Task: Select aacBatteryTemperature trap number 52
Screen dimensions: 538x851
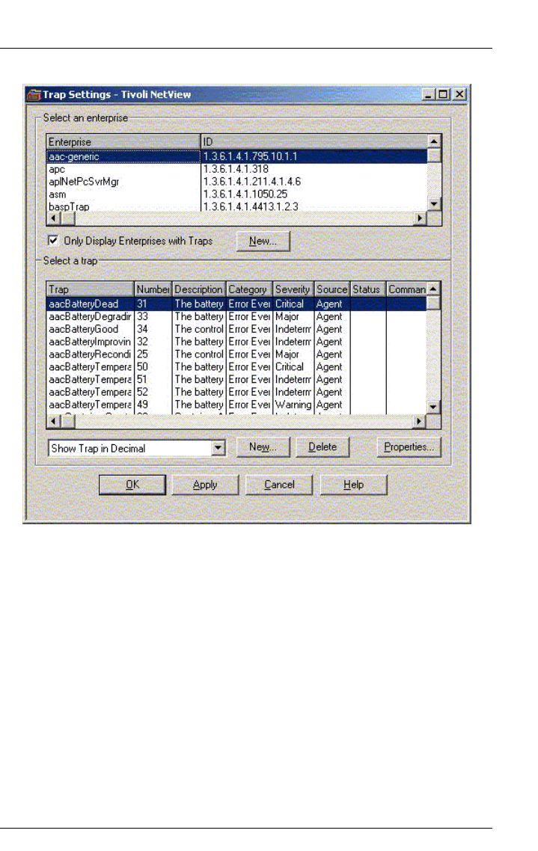Action: point(237,392)
